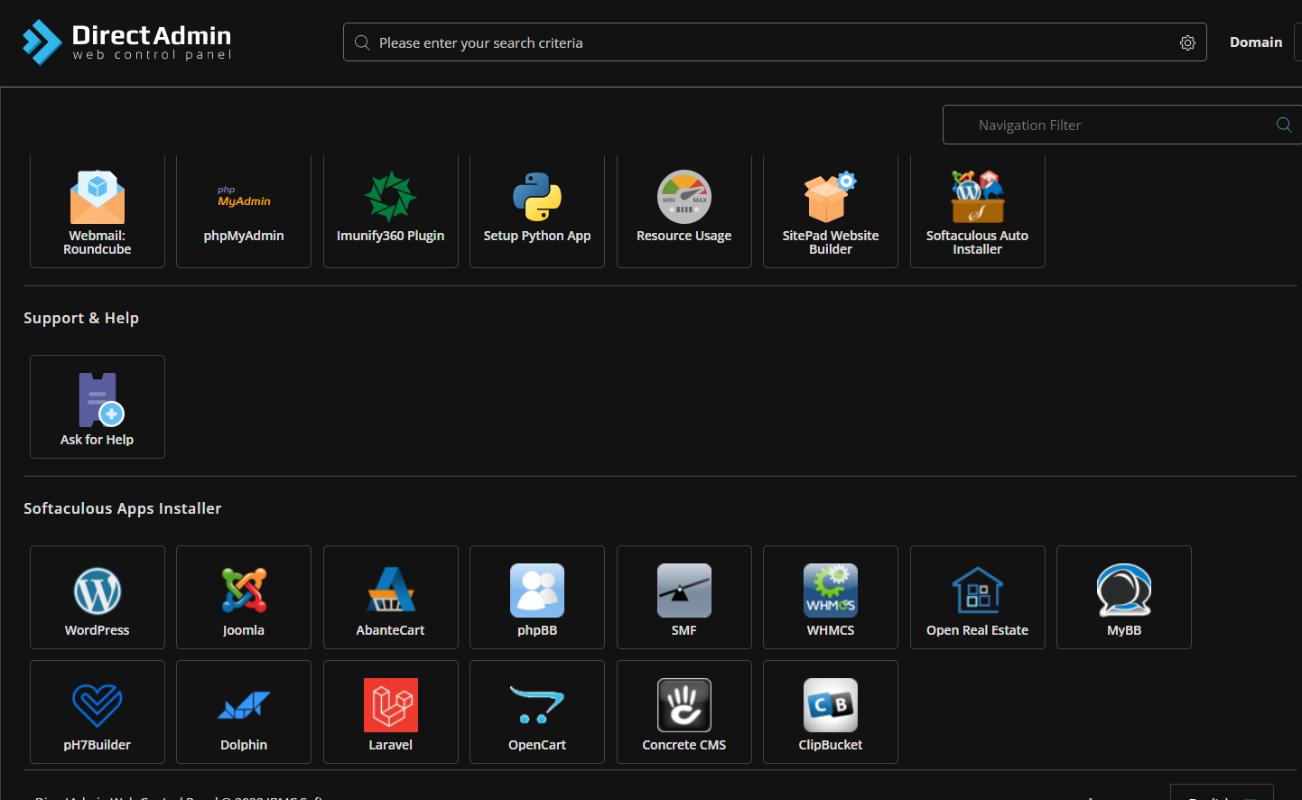Open Setup Python App
The height and width of the screenshot is (800, 1302).
pyautogui.click(x=536, y=211)
